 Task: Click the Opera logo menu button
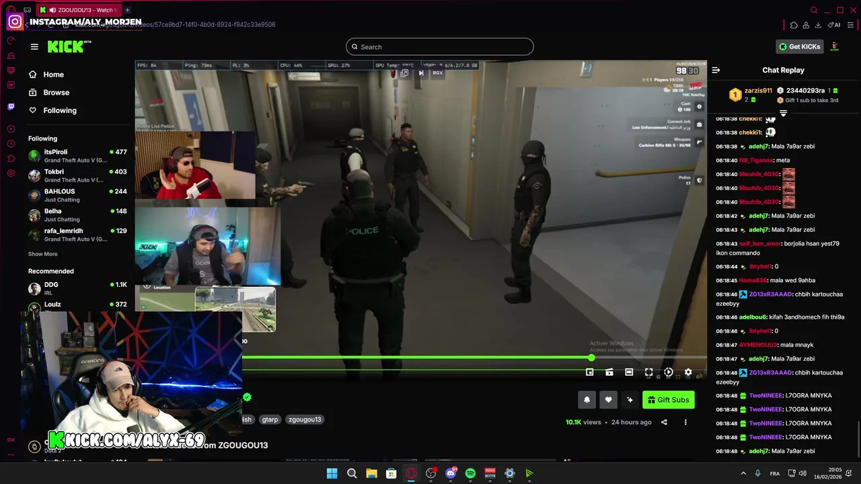coord(11,9)
